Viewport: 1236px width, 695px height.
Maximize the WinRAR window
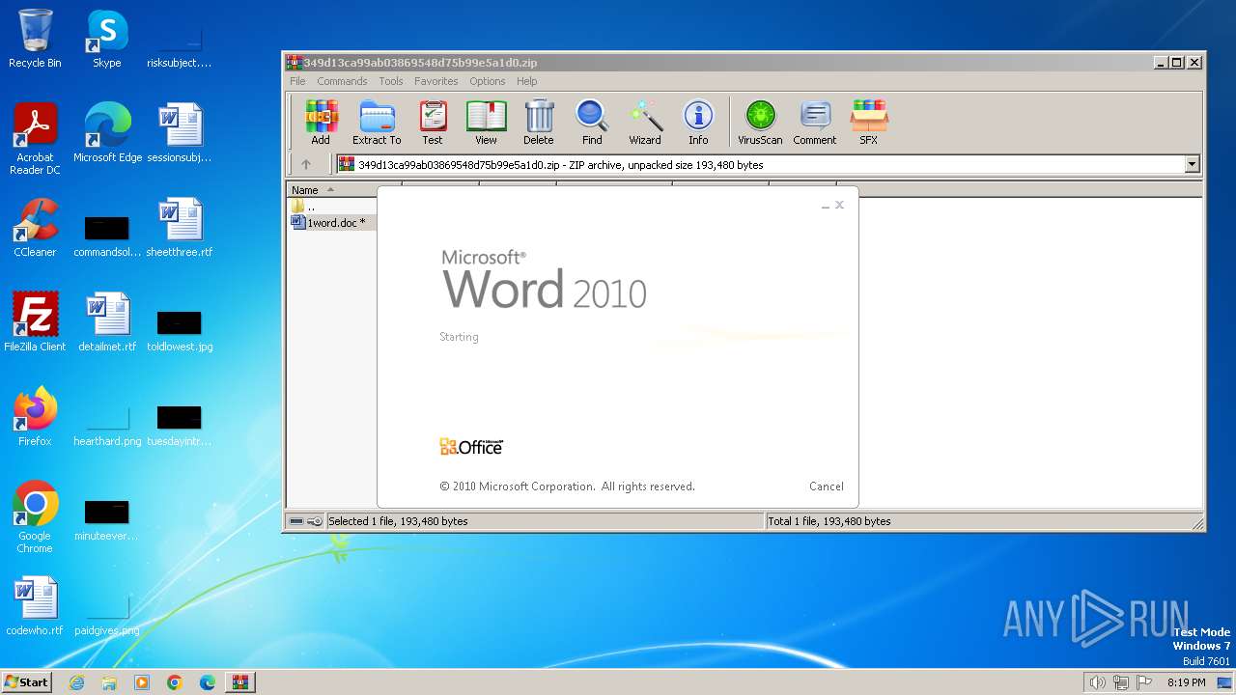click(x=1177, y=62)
